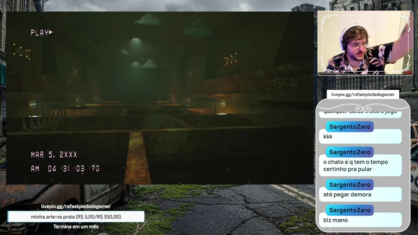Select the chat message 'kkk'

[x=360, y=136]
